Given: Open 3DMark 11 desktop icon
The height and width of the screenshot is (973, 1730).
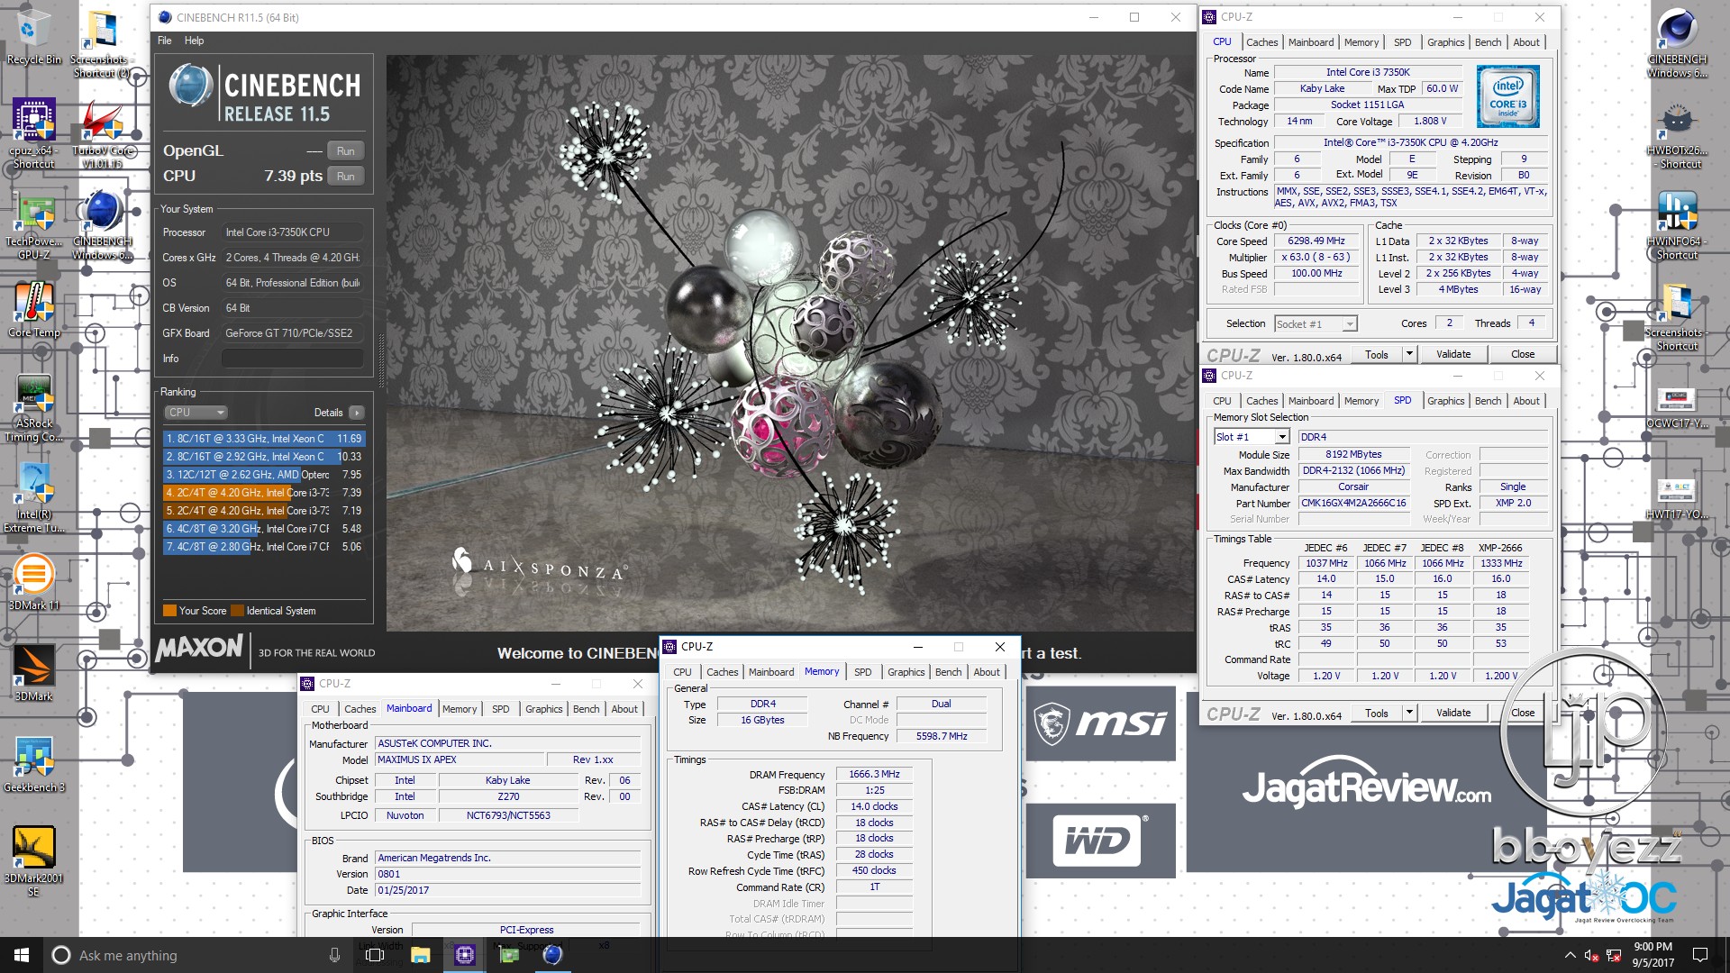Looking at the screenshot, I should pyautogui.click(x=33, y=581).
